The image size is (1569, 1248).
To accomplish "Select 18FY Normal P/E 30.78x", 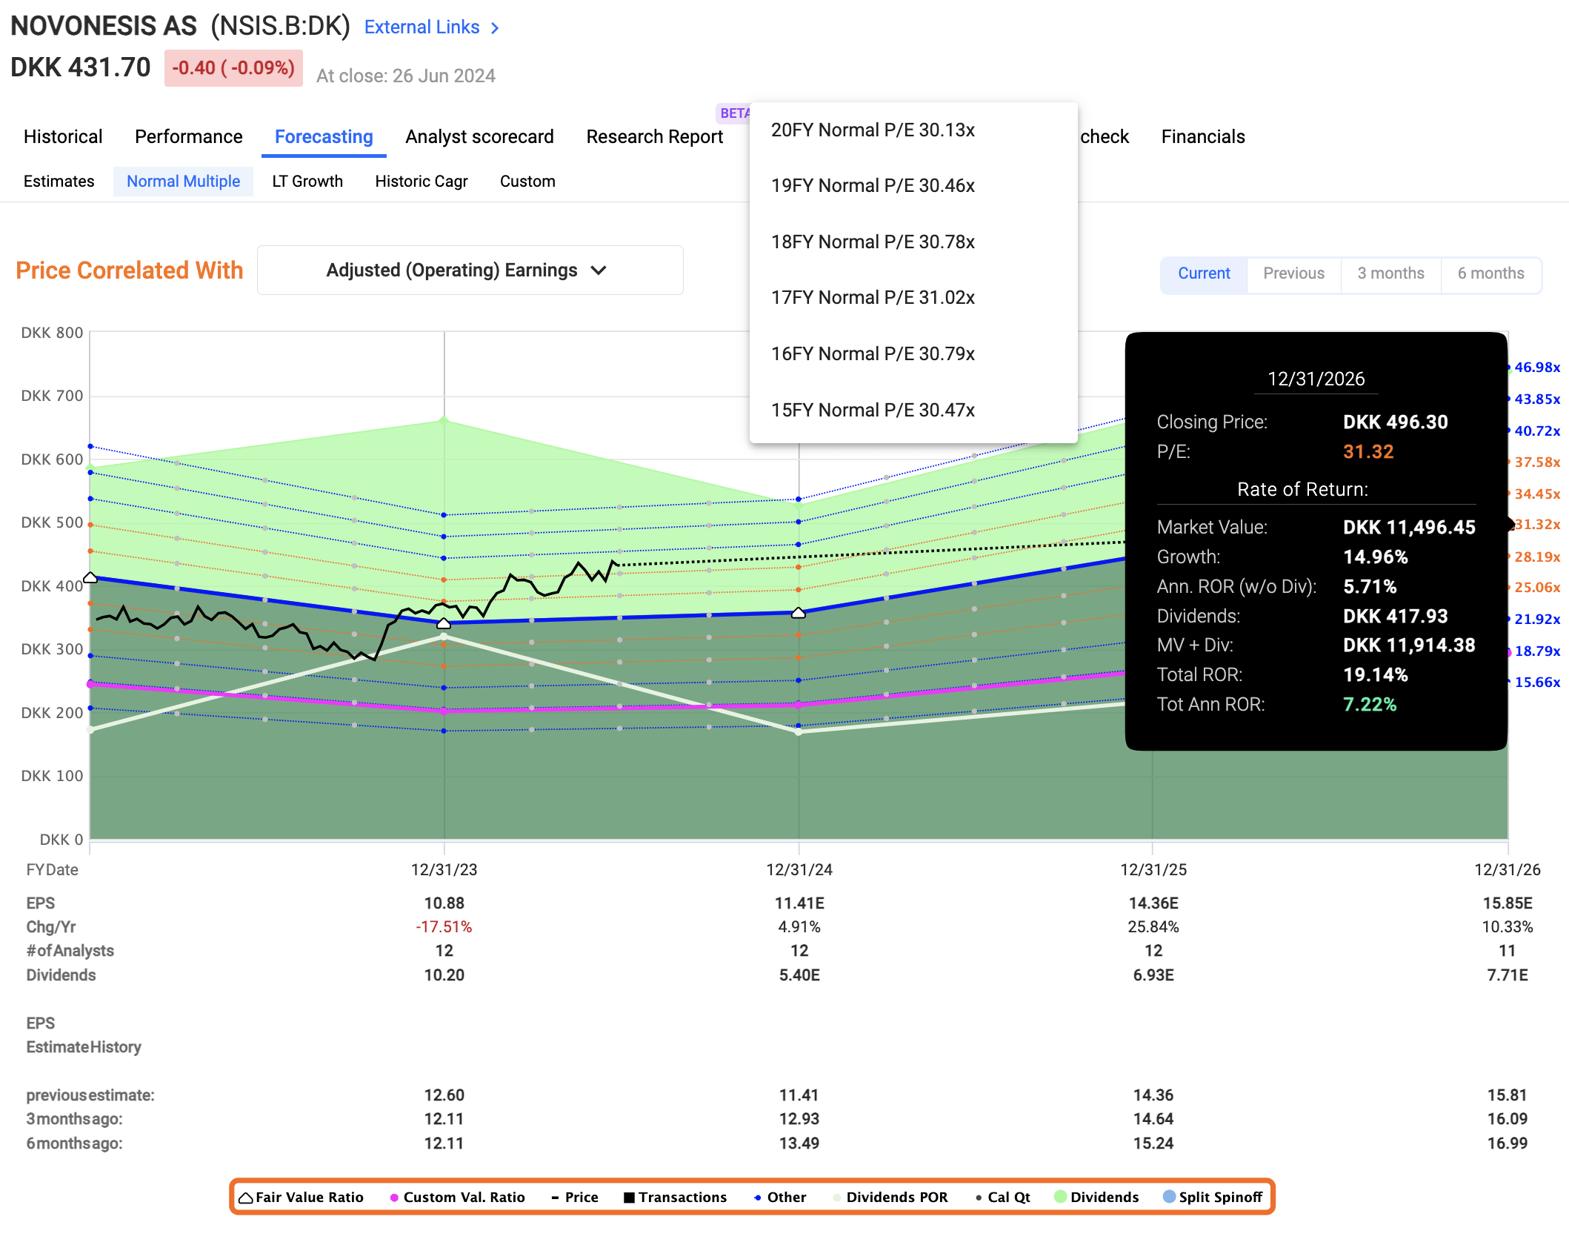I will click(x=873, y=241).
